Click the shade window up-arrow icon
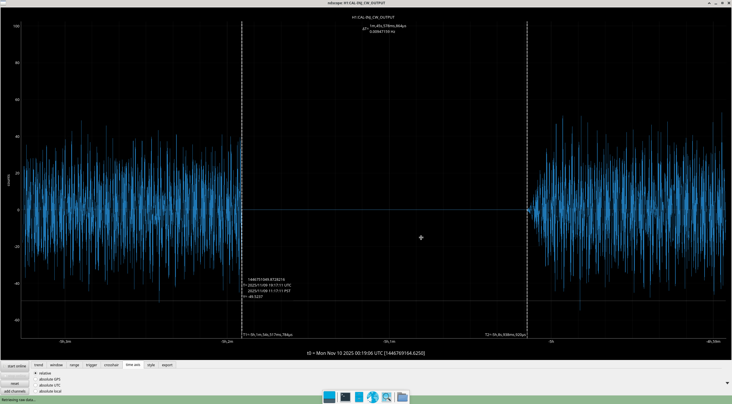The height and width of the screenshot is (404, 732). (x=709, y=3)
